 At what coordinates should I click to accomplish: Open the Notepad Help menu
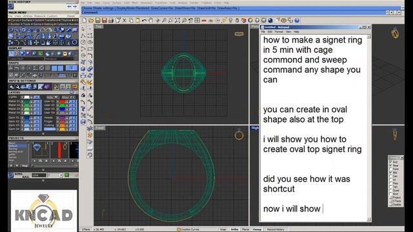296,32
